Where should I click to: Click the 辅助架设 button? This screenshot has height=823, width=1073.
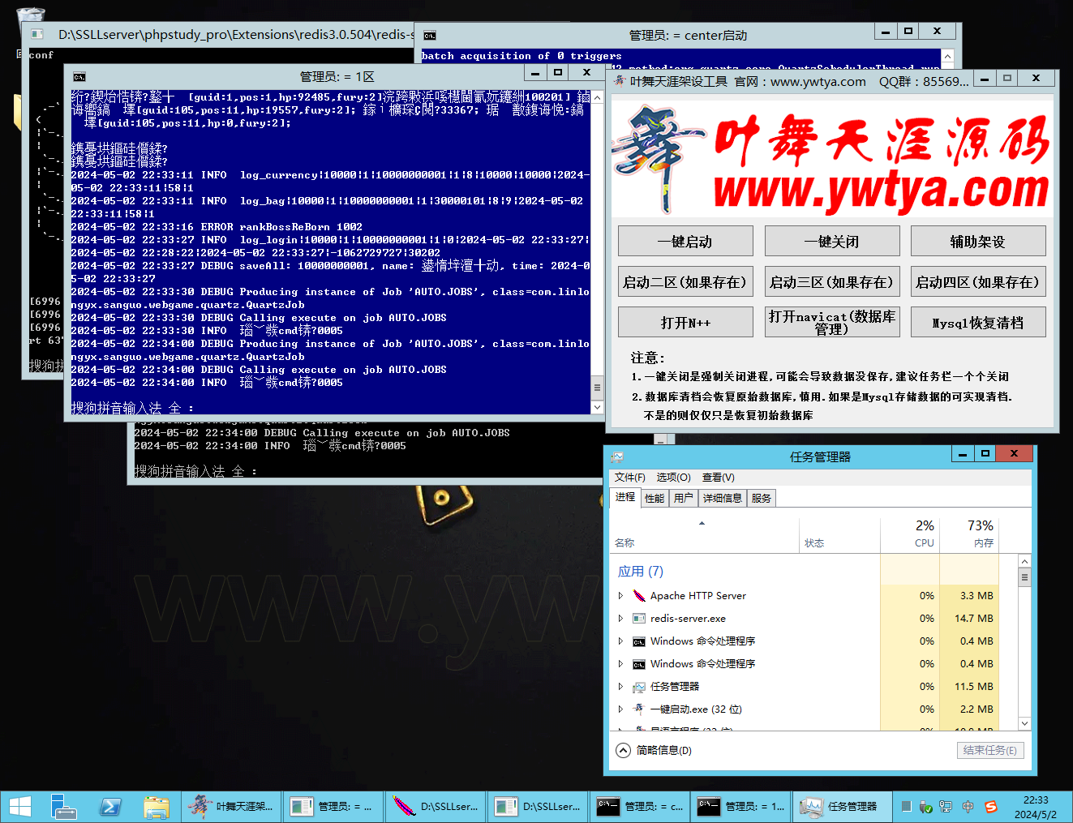[x=978, y=242]
